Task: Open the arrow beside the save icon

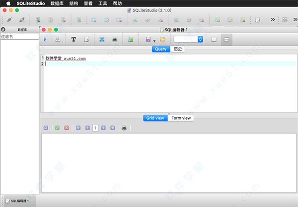Action: point(154,41)
